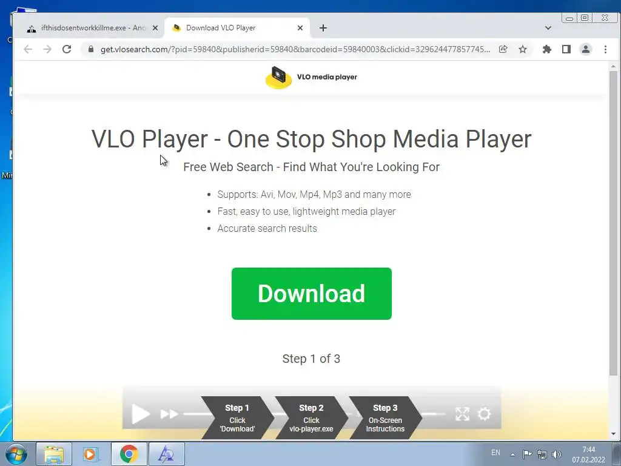The image size is (621, 466).
Task: Maximize the Chrome window
Action: coord(585,18)
